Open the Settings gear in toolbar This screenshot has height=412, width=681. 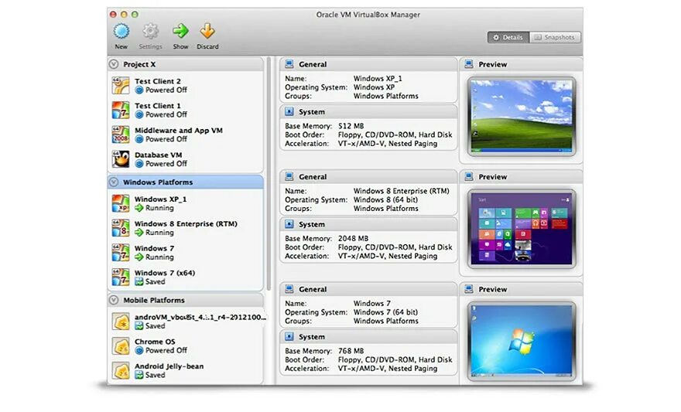[x=150, y=31]
